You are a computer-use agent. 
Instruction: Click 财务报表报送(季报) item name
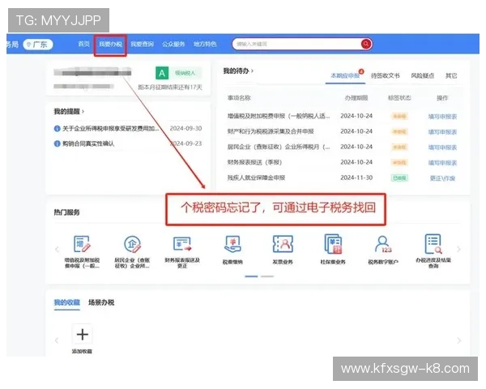pyautogui.click(x=254, y=162)
